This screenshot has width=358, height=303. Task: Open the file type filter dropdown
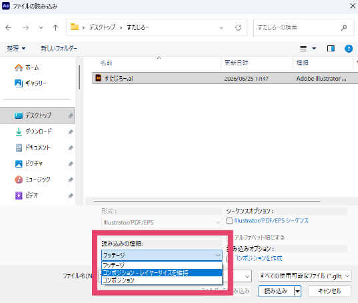(x=305, y=276)
